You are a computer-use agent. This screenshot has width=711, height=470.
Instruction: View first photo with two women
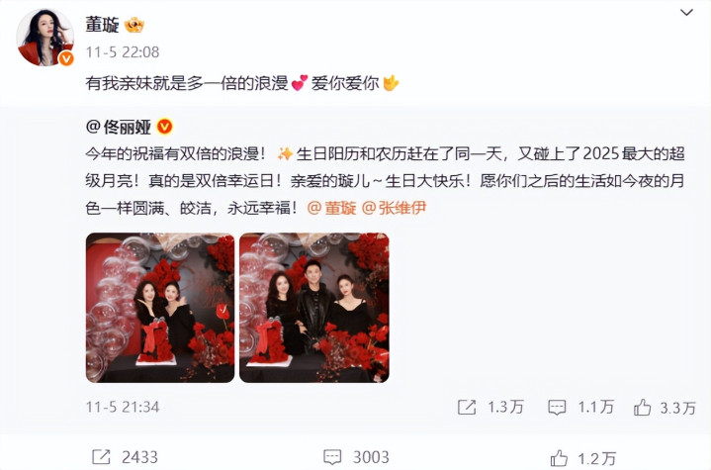[160, 308]
